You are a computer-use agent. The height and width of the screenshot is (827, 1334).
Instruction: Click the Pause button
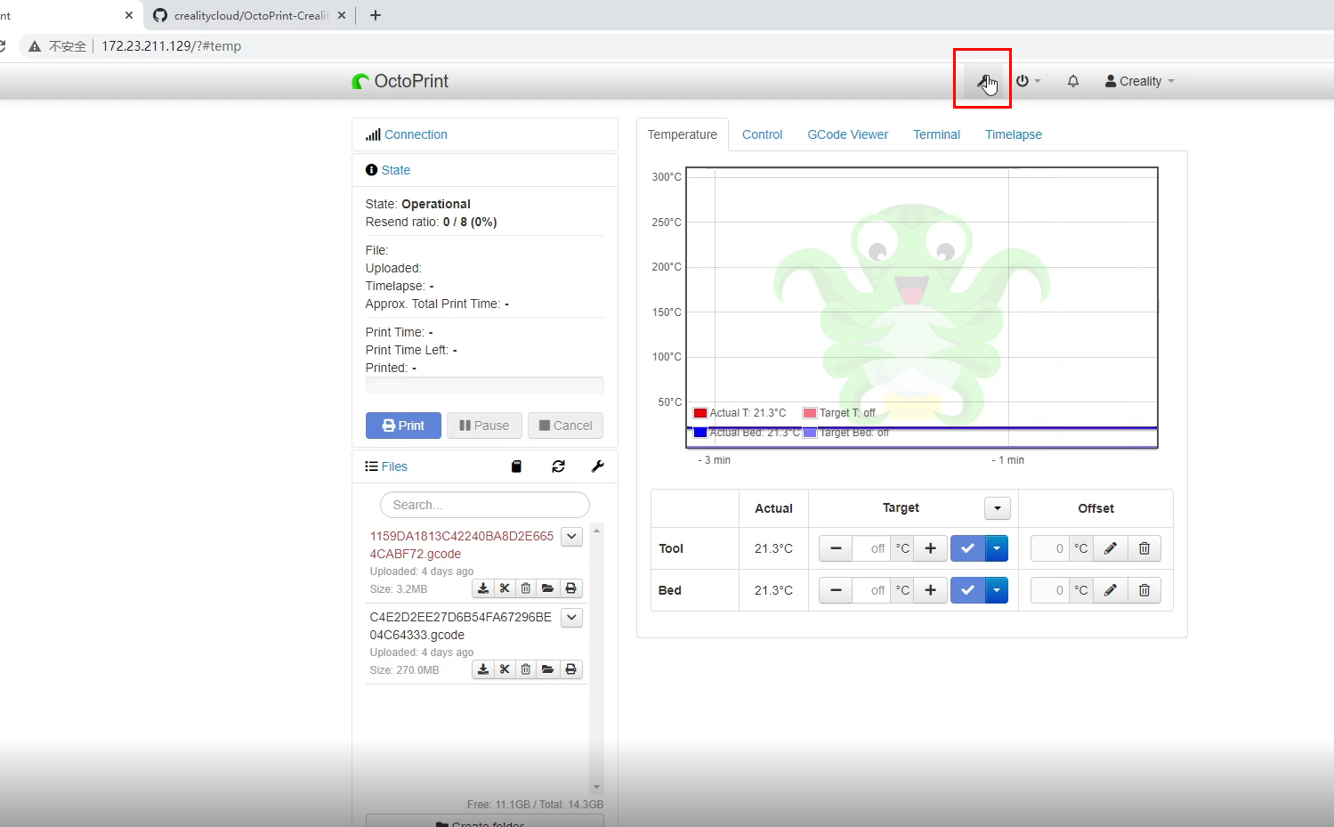484,426
